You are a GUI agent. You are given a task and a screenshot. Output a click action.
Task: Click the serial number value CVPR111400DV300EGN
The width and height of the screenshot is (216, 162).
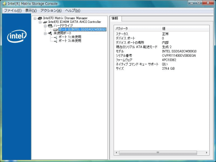point(179,56)
